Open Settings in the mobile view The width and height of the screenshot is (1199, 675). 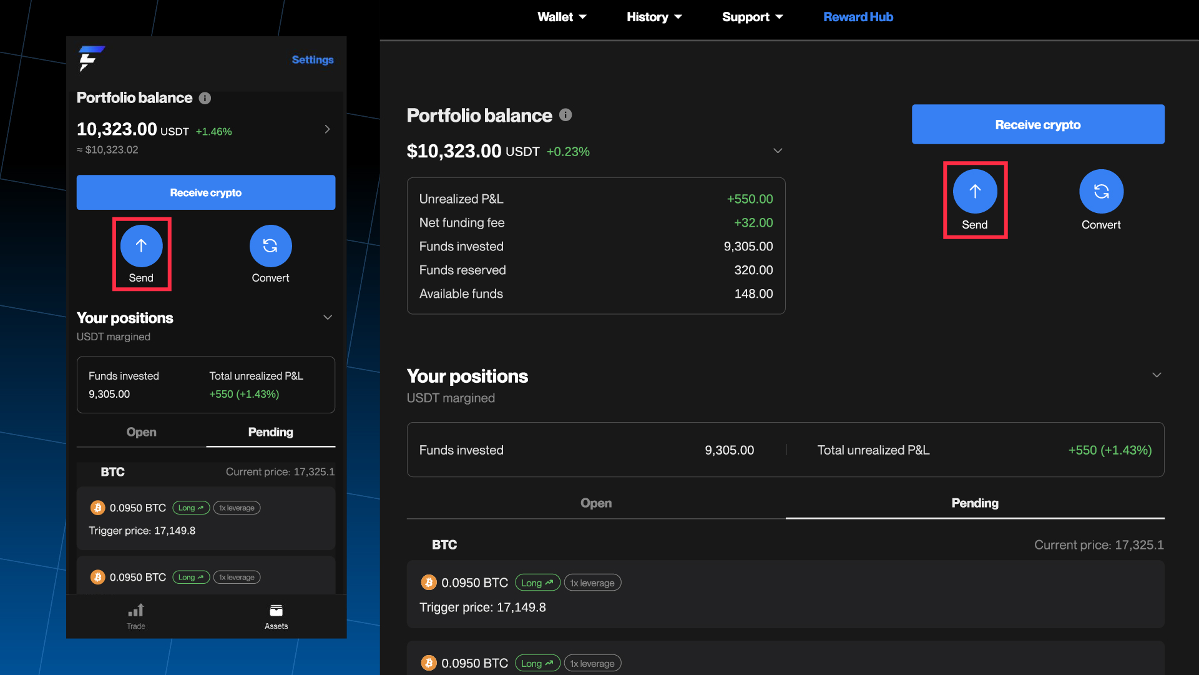point(312,59)
